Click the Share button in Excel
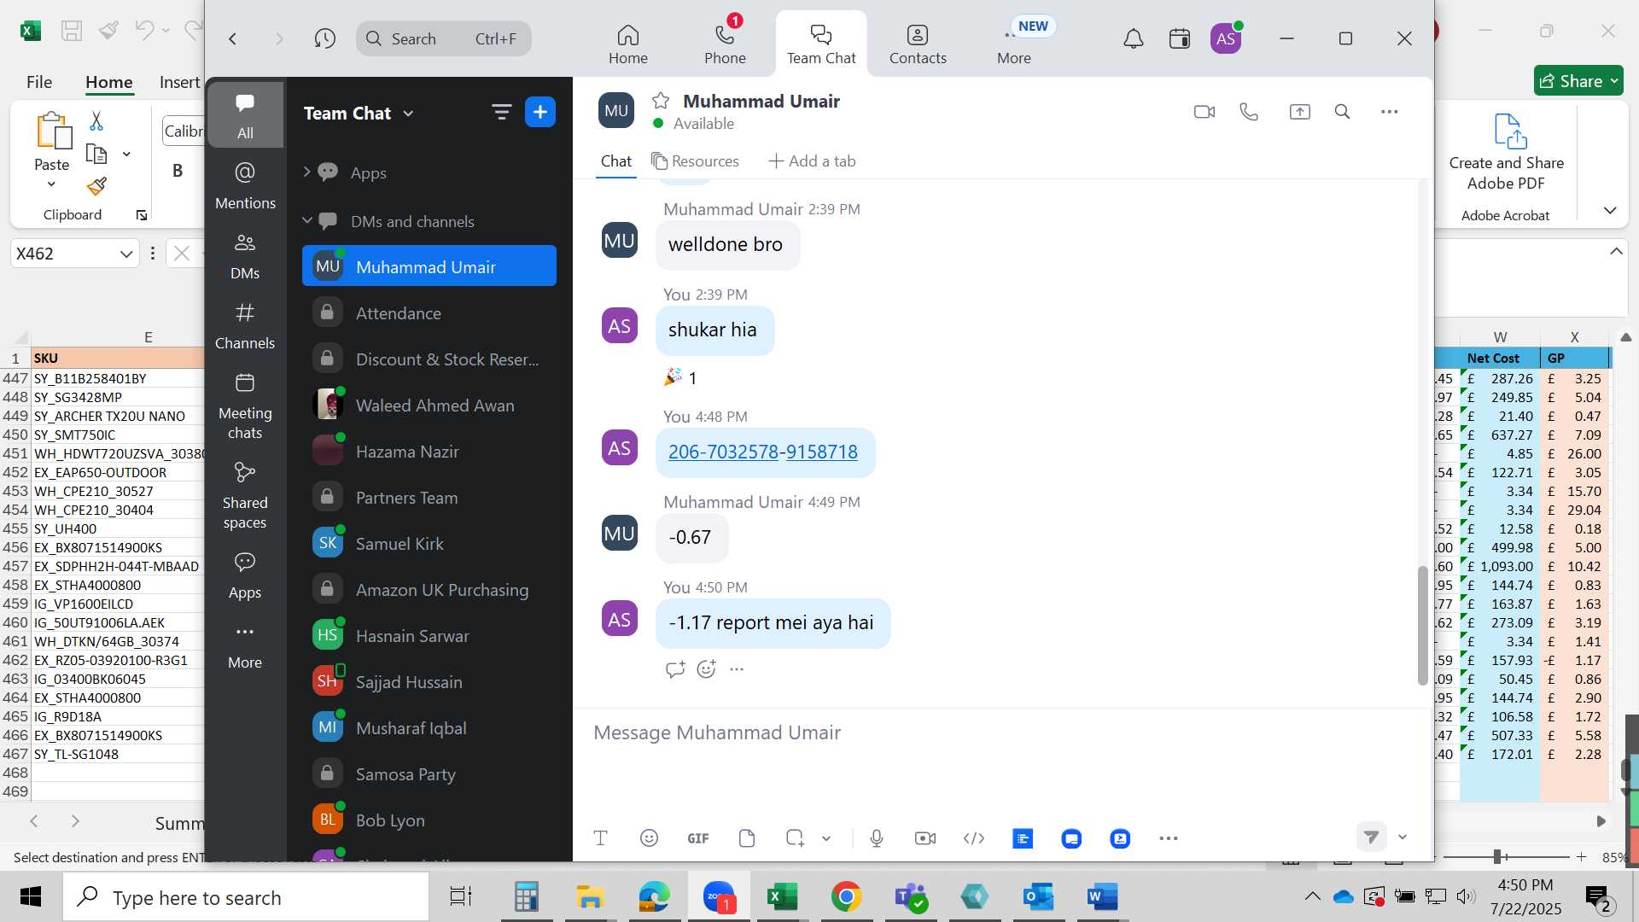The width and height of the screenshot is (1639, 922). point(1578,81)
